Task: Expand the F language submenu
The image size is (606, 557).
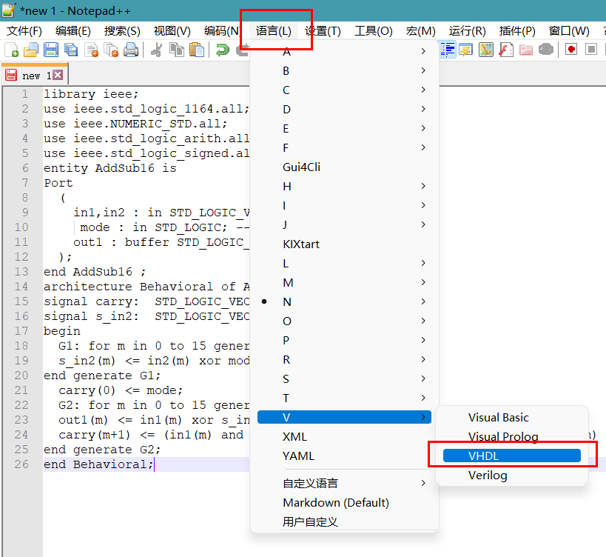Action: (344, 147)
